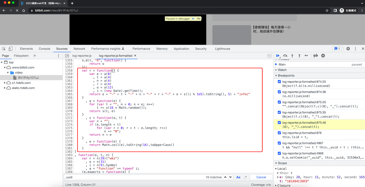Image resolution: width=365 pixels, height=187 pixels.
Task: Collapse www.bilibili.com domain node
Action: pyautogui.click(x=5, y=68)
